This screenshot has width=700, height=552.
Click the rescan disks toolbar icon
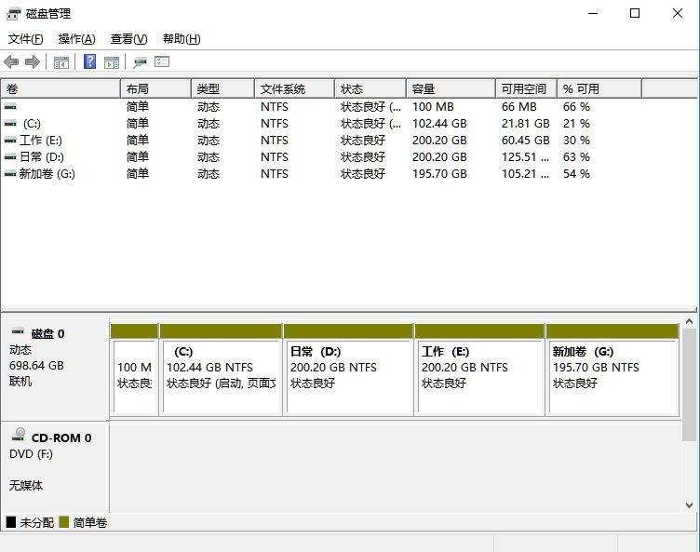point(140,62)
